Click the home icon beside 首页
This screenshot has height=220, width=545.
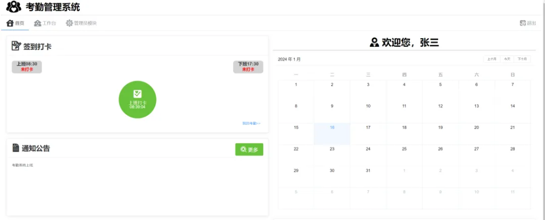pos(10,23)
